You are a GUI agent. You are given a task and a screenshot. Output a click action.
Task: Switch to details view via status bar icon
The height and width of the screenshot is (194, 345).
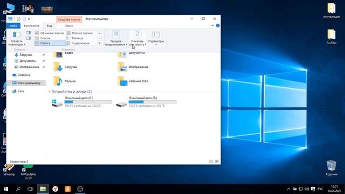click(x=211, y=162)
